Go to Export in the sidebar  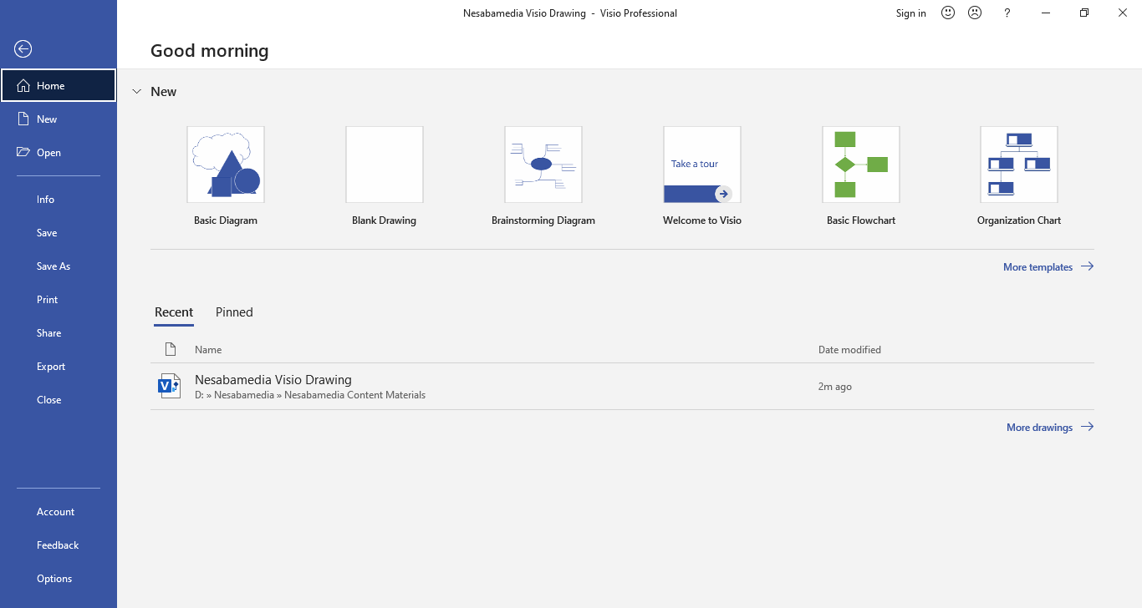coord(51,367)
